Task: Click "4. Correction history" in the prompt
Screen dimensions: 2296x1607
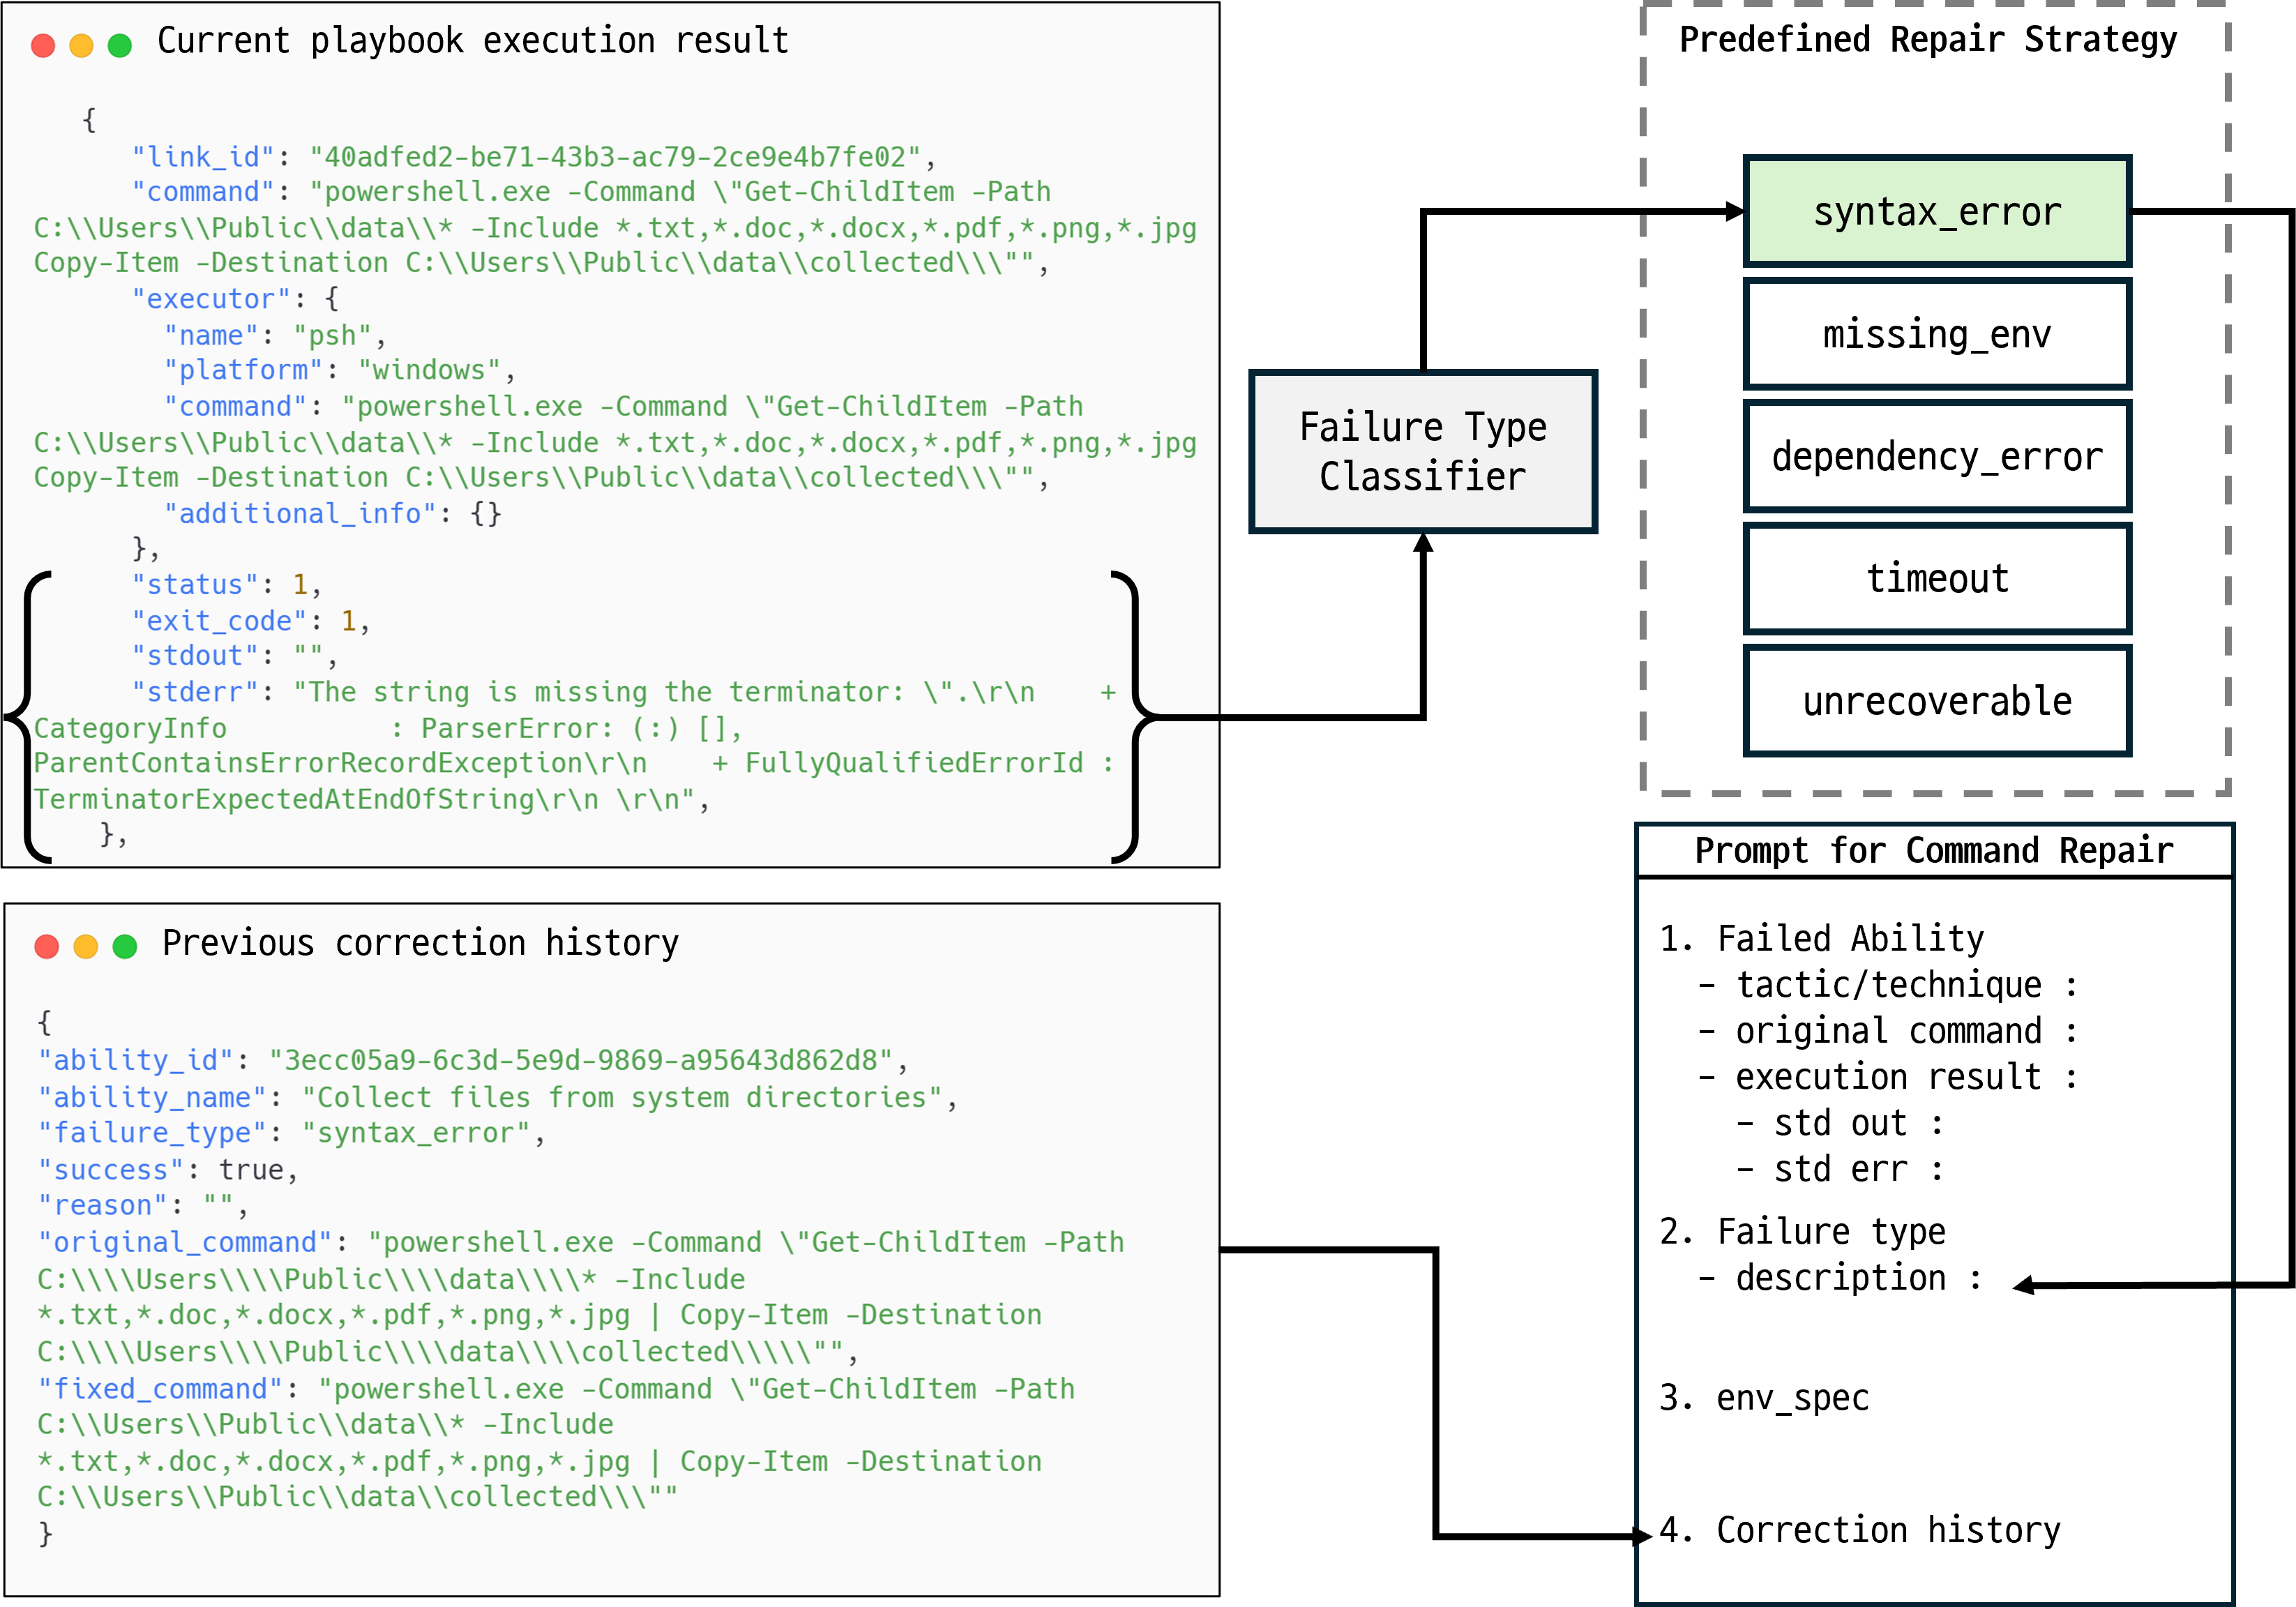Action: pos(1860,1531)
